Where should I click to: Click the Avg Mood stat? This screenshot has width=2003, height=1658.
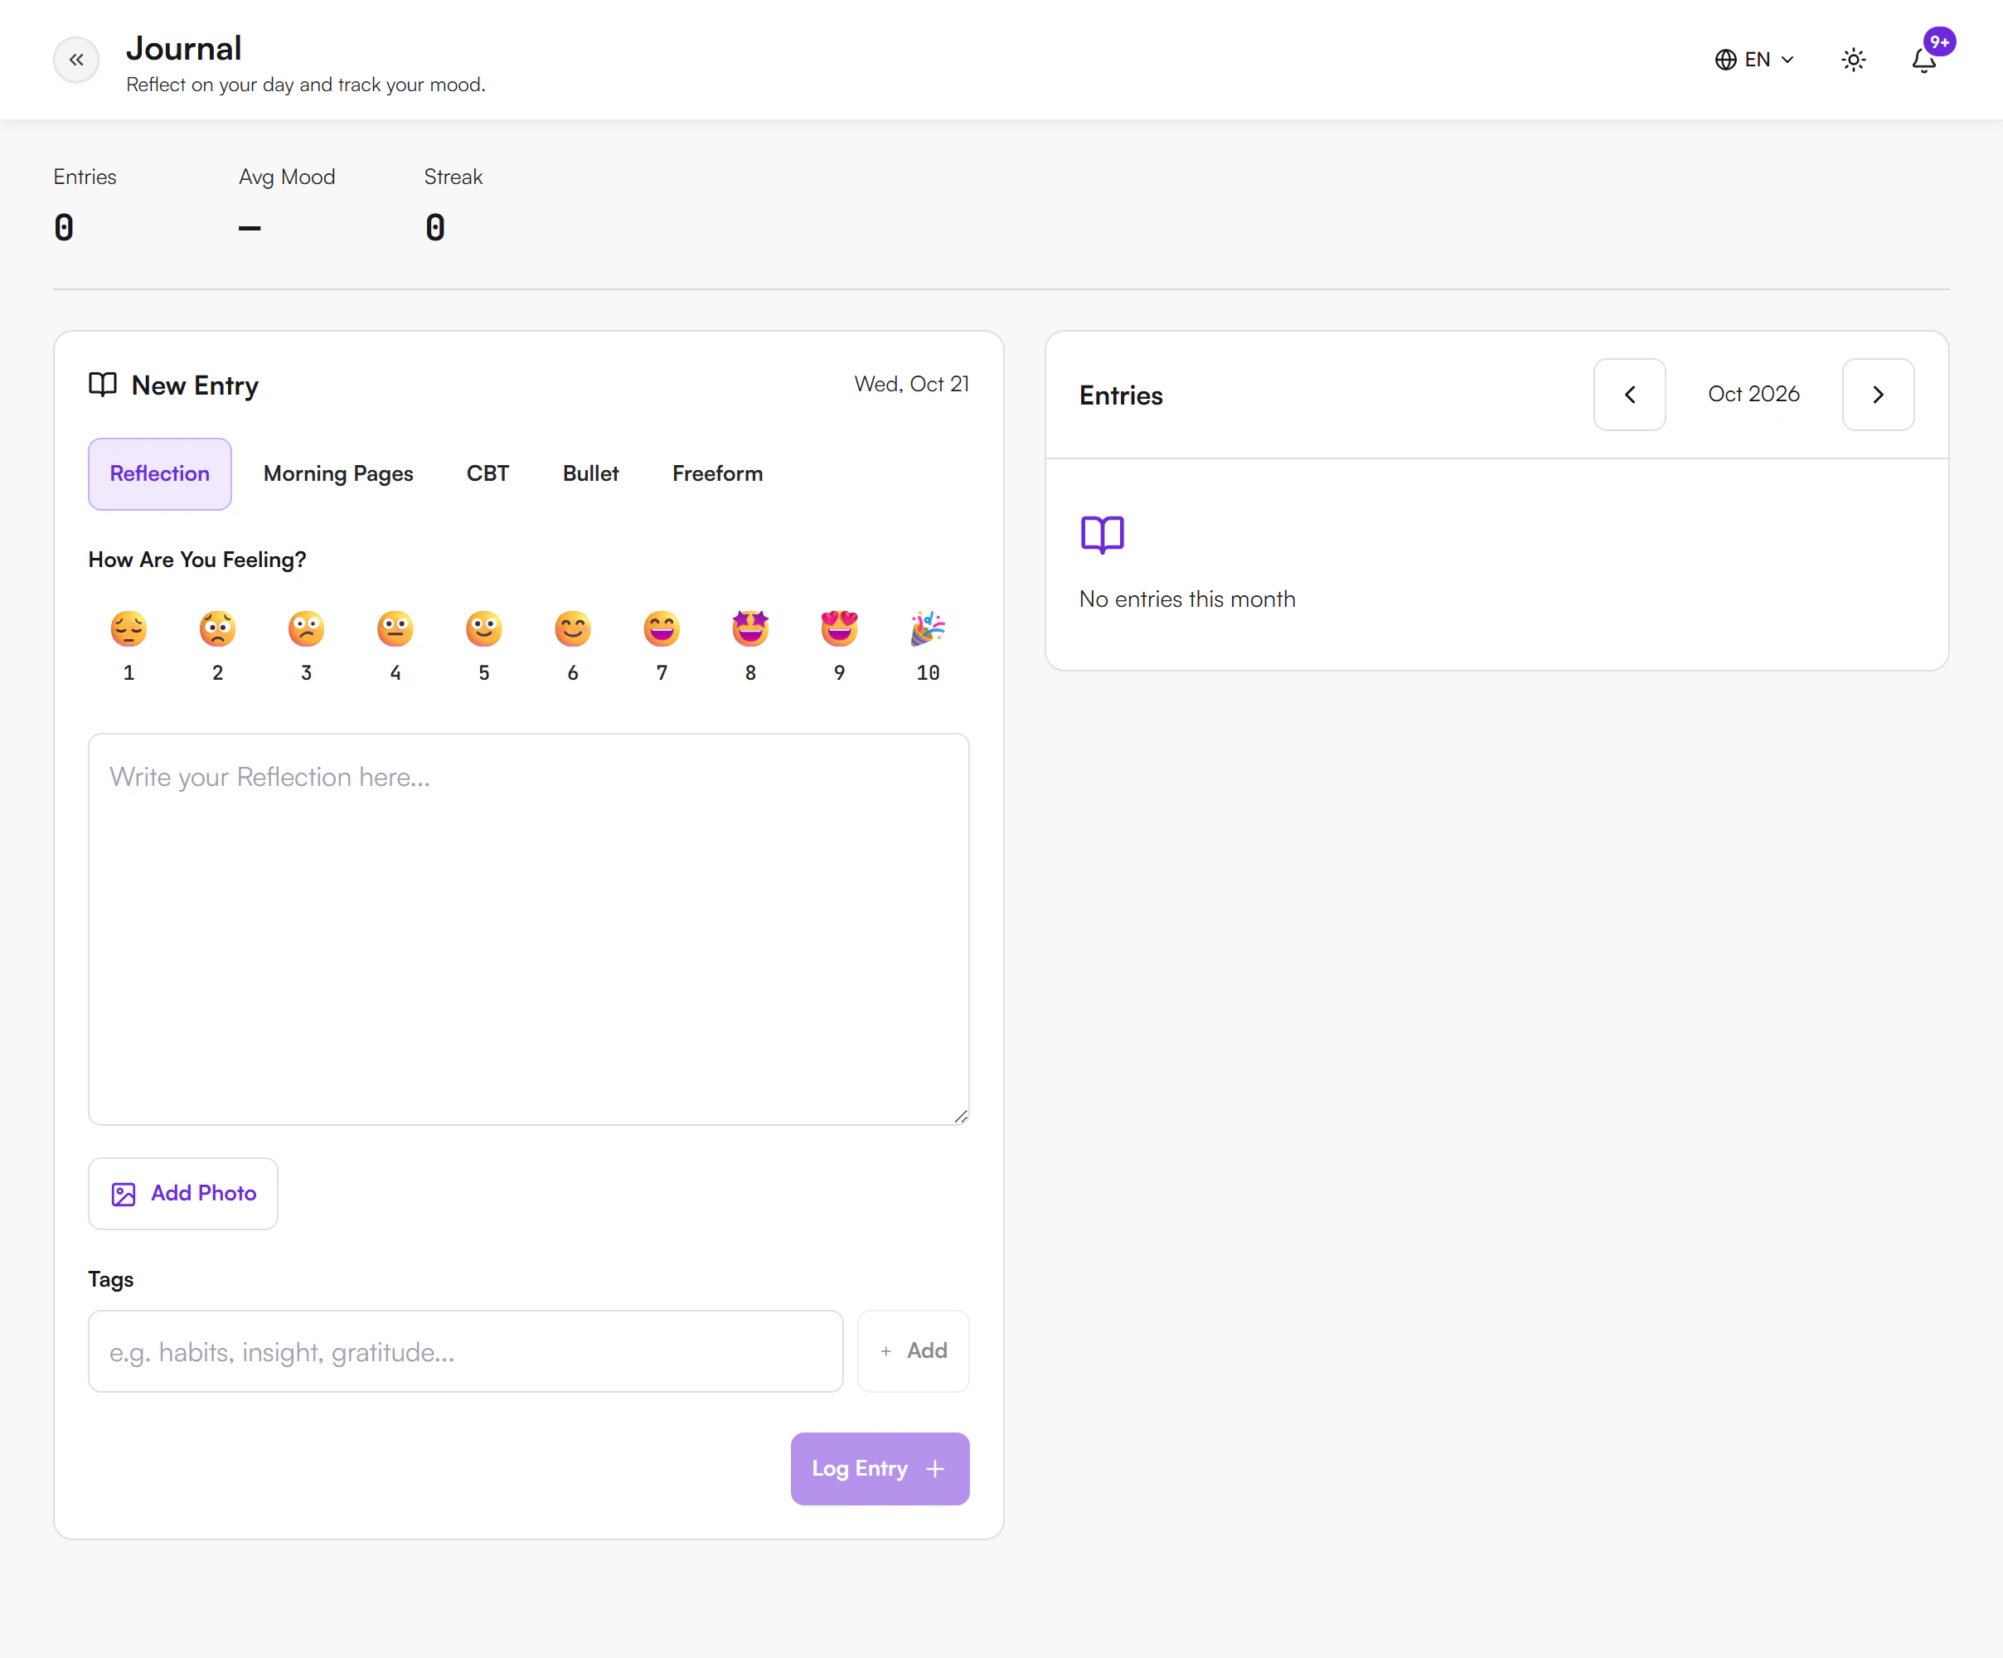click(286, 204)
